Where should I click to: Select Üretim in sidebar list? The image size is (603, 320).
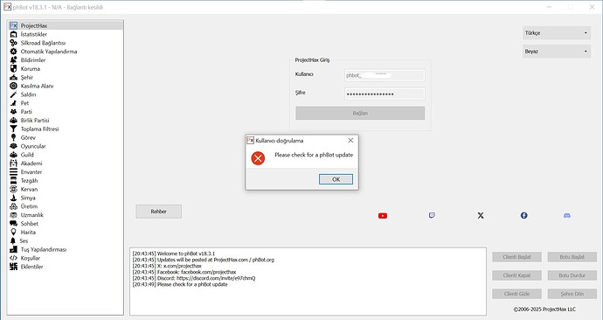65,206
